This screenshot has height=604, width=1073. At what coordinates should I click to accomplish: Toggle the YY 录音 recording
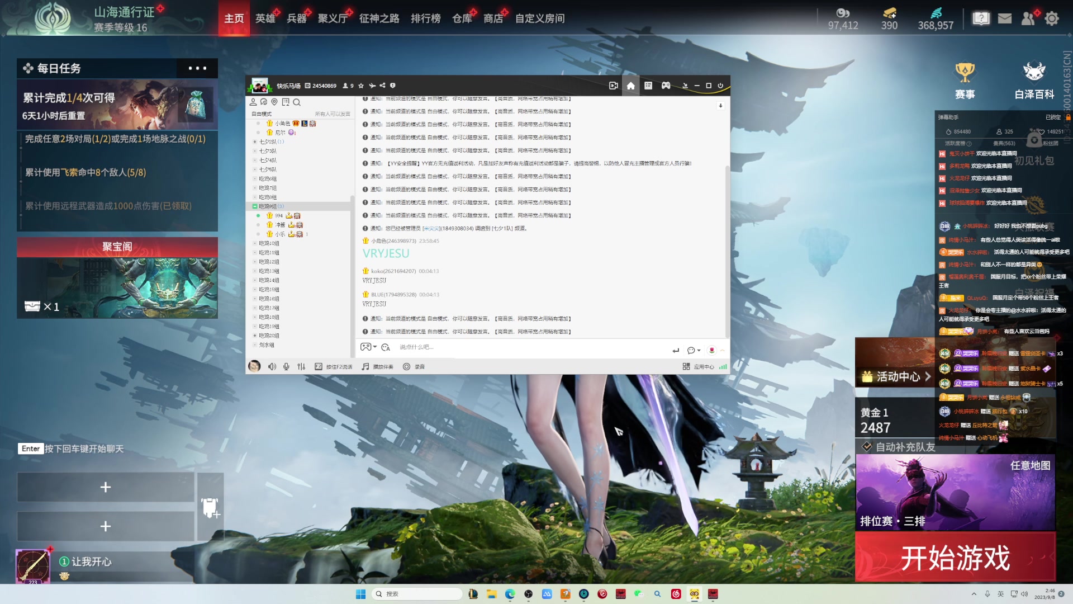pos(414,367)
